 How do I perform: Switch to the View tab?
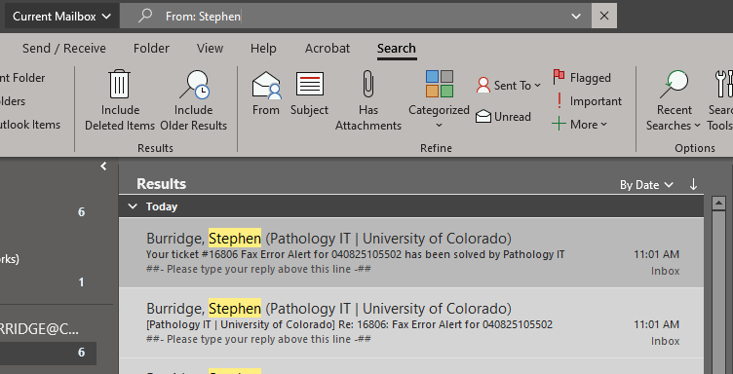(210, 49)
